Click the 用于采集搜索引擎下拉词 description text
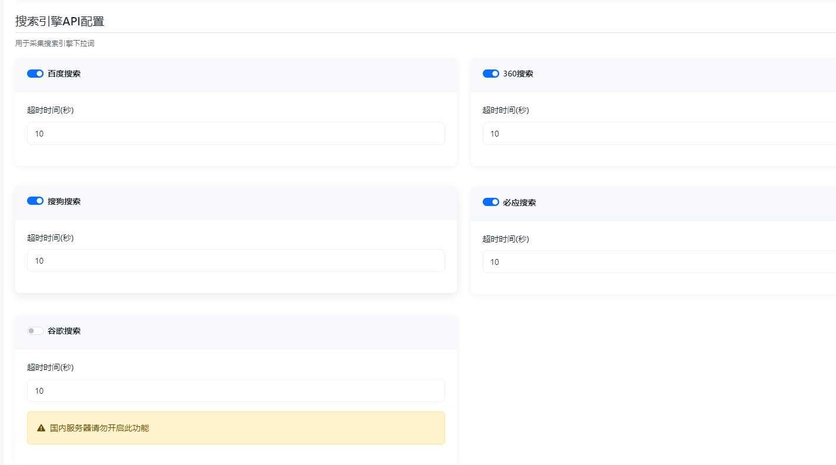Viewport: 836px width, 465px height. coord(55,44)
